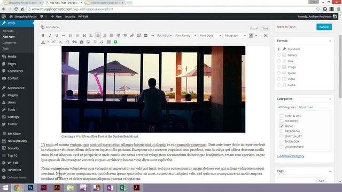
Task: Click the Add Media button
Action: pos(50,27)
